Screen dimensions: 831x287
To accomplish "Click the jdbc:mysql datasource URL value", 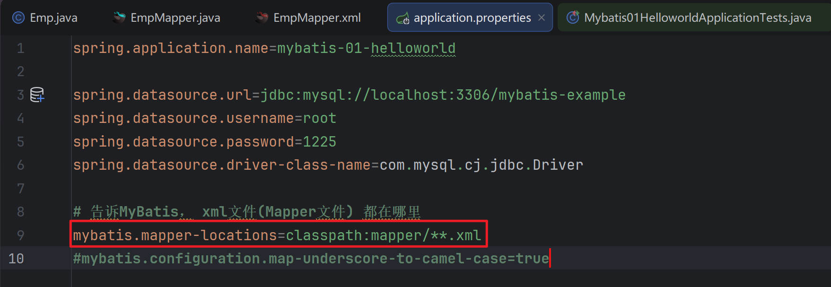I will [443, 95].
